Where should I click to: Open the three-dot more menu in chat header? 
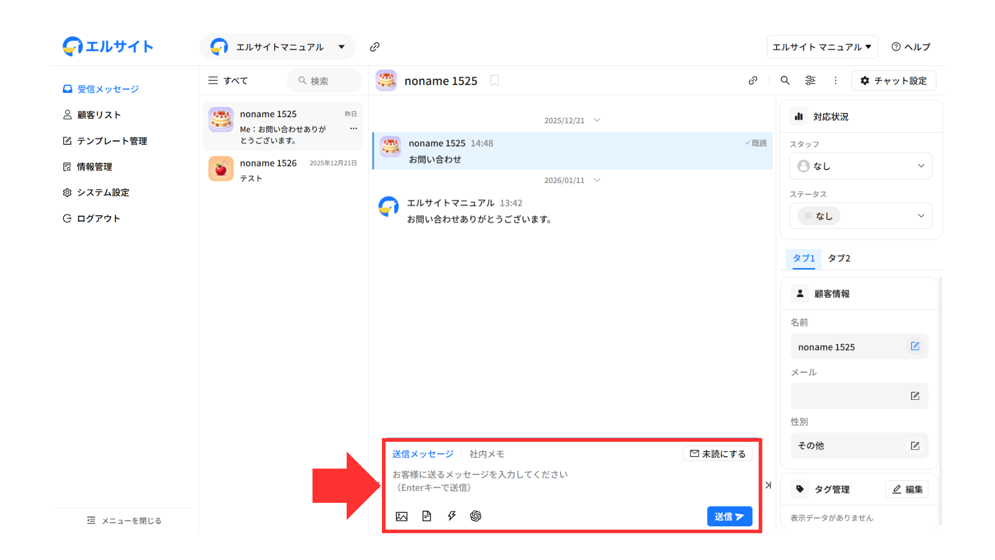pos(835,80)
